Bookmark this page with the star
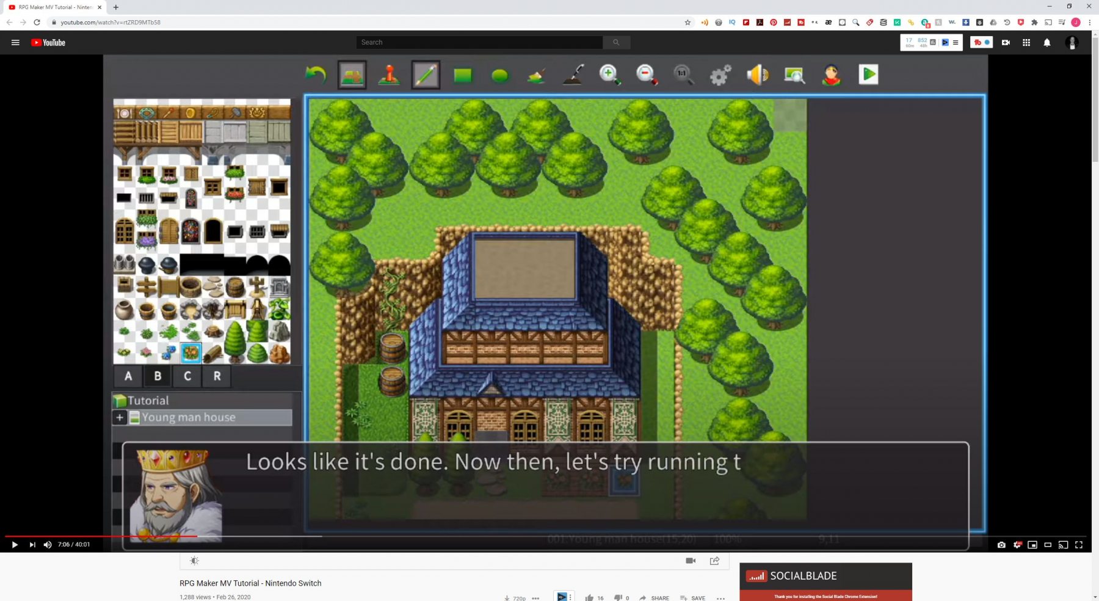Image resolution: width=1099 pixels, height=601 pixels. click(687, 23)
